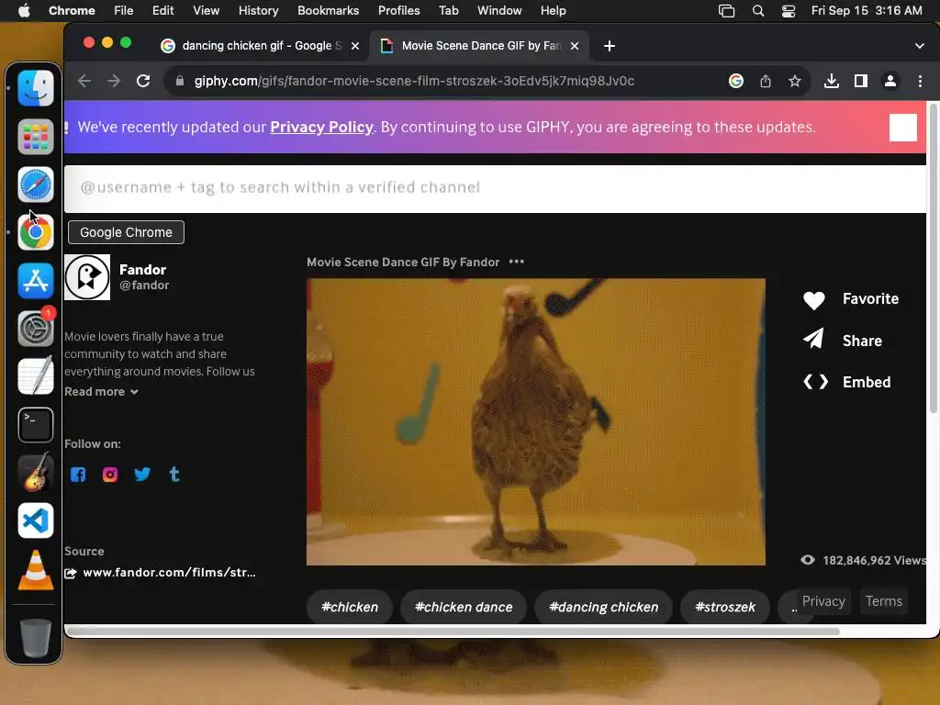Visit Fandor's Twitter page
The height and width of the screenshot is (705, 940).
point(142,475)
